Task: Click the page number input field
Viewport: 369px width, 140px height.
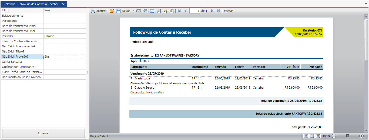Action: [x=195, y=11]
